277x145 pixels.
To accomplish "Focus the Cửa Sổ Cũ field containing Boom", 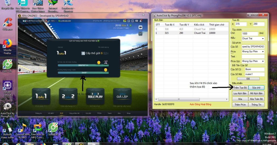I will (254, 69).
